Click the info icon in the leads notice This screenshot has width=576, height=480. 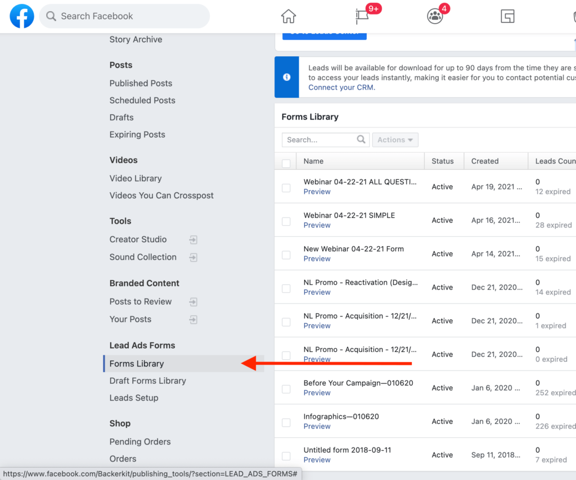pos(286,77)
